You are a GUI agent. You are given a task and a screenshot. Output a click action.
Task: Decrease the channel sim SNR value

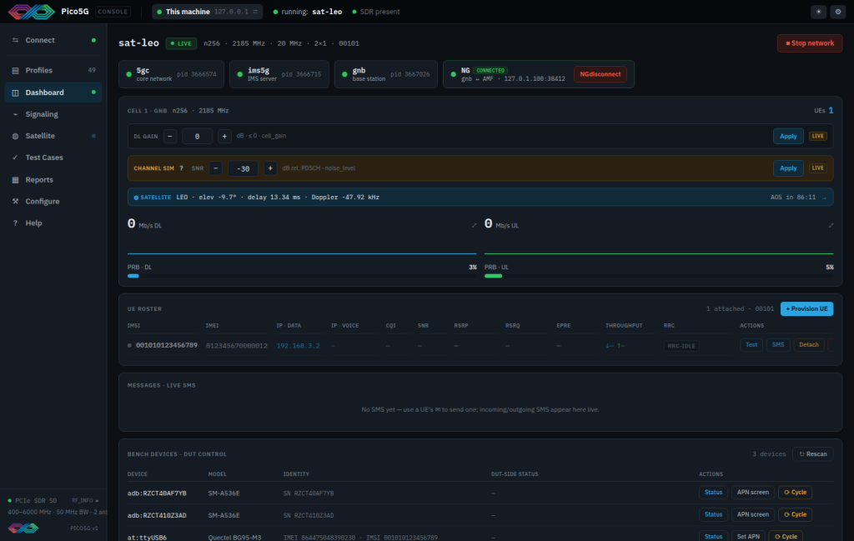[x=216, y=168]
